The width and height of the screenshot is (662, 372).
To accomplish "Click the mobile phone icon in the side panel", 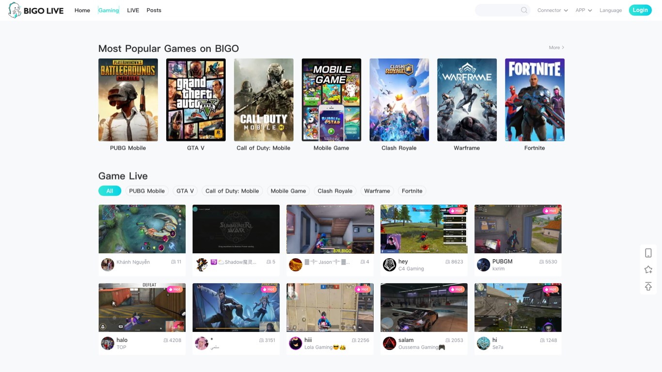I will [x=648, y=252].
